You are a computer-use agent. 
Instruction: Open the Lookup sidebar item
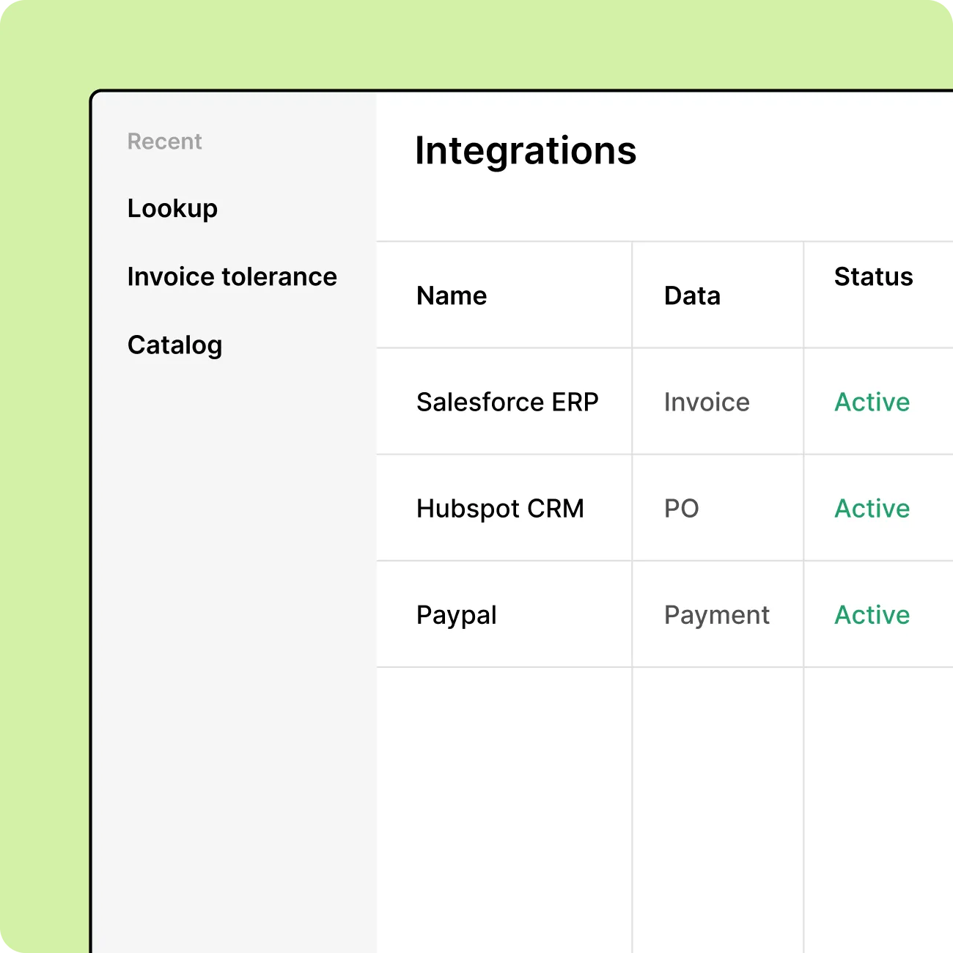coord(172,209)
